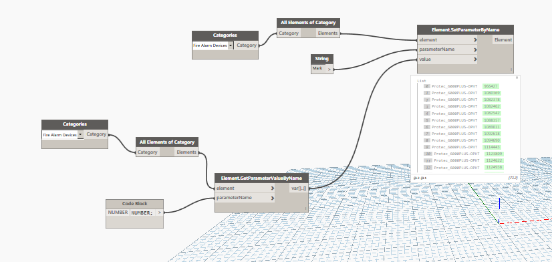Click list index 0 in preview
552x262 pixels.
pyautogui.click(x=426, y=86)
